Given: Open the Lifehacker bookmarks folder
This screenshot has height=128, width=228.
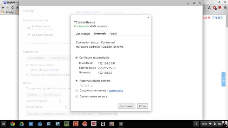Looking at the screenshot, I should 8,12.
